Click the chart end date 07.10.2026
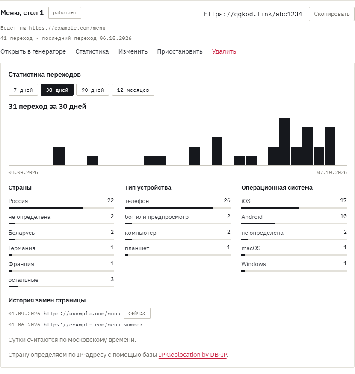The width and height of the screenshot is (355, 374). coord(332,173)
